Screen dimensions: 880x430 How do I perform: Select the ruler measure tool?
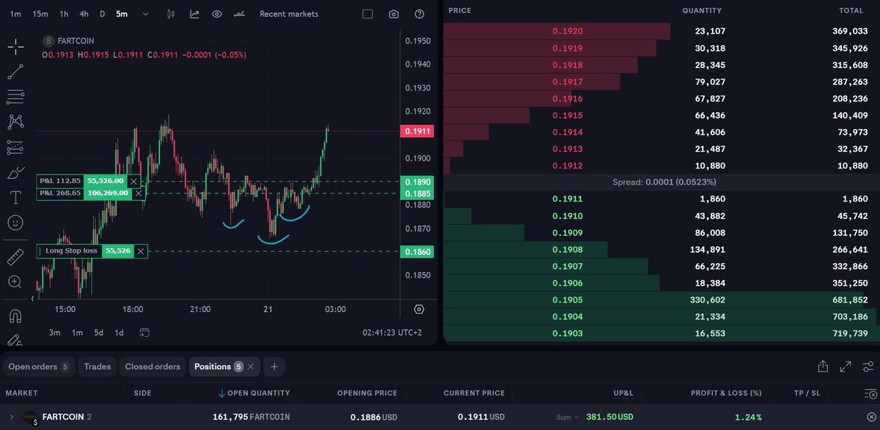click(15, 257)
